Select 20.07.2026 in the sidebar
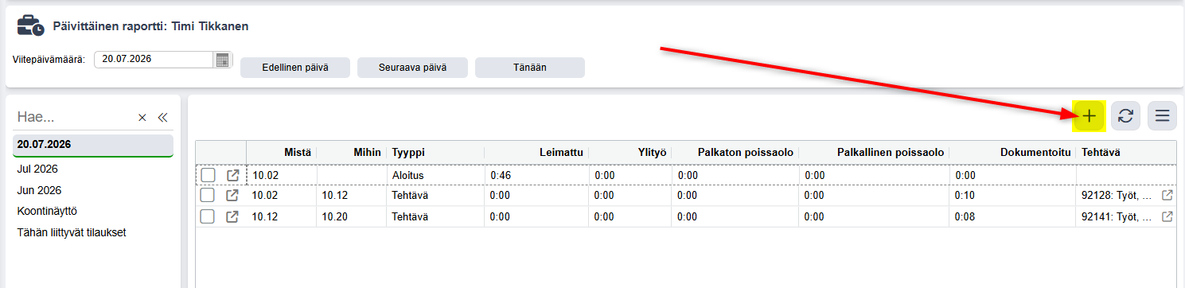The height and width of the screenshot is (288, 1185). point(93,145)
